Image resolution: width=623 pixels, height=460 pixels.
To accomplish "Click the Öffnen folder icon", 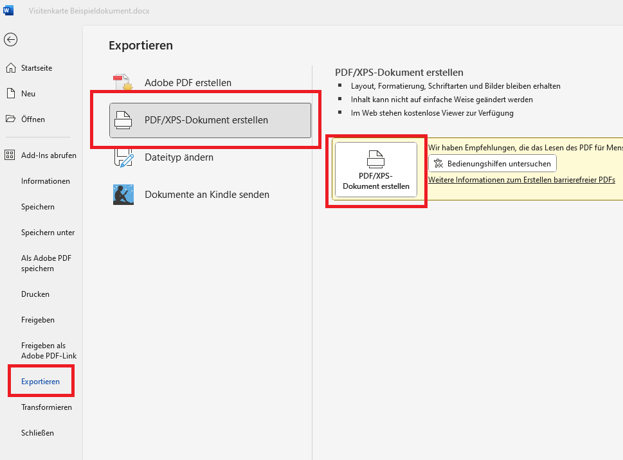I will click(x=10, y=119).
